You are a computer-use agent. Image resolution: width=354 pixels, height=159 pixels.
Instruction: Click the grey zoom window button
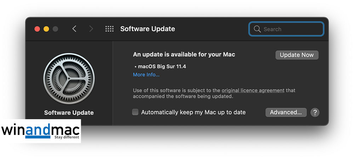coord(56,29)
